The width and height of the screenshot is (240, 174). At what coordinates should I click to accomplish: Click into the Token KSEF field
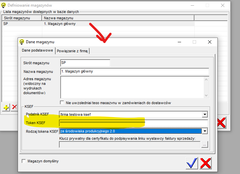(133, 123)
